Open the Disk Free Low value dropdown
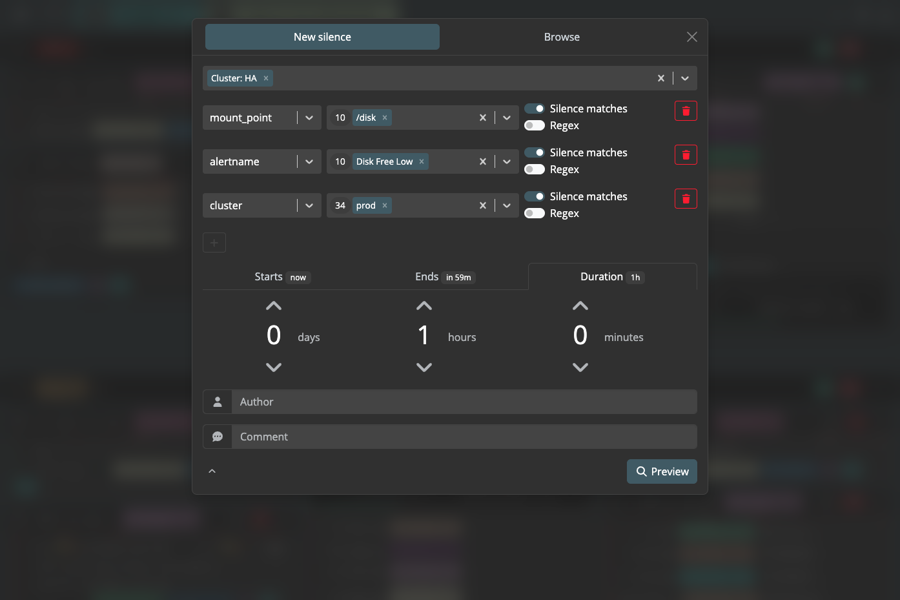Image resolution: width=900 pixels, height=600 pixels. pos(507,161)
